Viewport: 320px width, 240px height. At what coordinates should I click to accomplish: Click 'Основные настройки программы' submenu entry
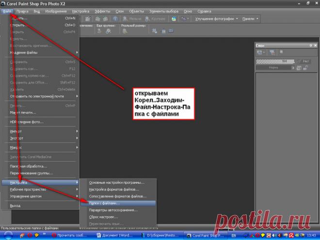click(116, 182)
